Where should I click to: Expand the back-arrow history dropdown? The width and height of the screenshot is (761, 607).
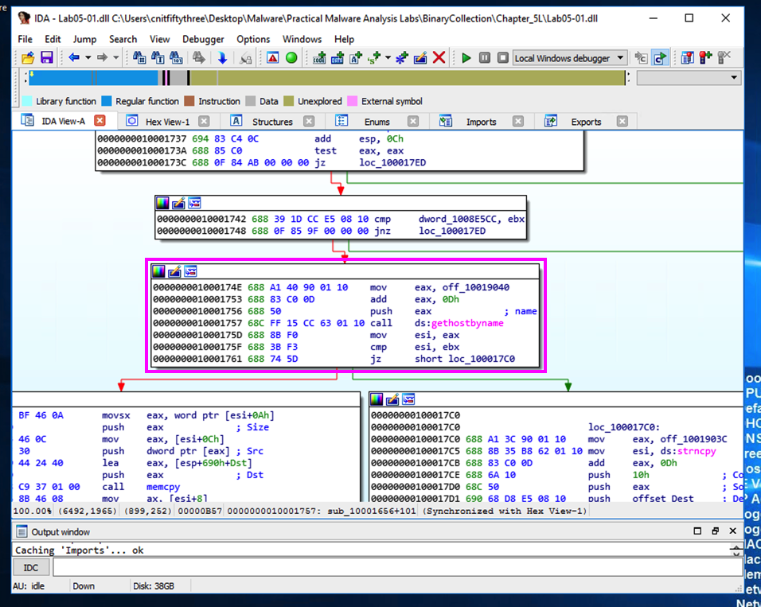(x=88, y=58)
